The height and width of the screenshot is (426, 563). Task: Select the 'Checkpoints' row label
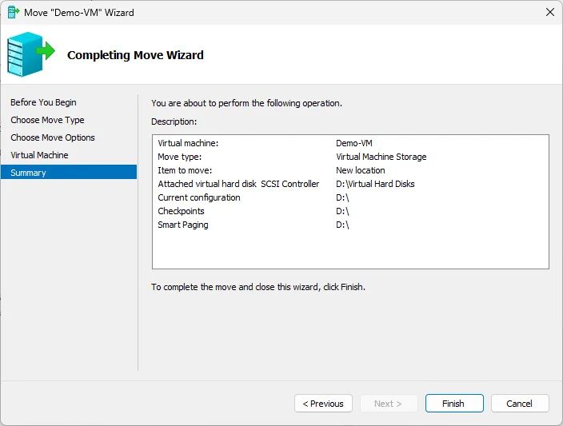[181, 211]
